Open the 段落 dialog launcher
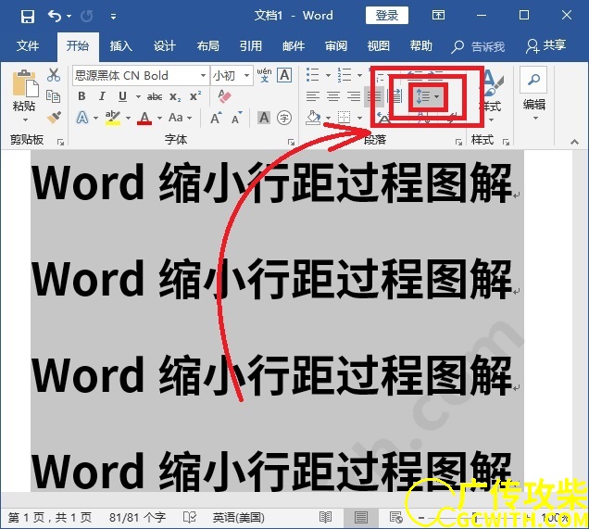Viewport: 589px width, 529px height. (x=458, y=142)
